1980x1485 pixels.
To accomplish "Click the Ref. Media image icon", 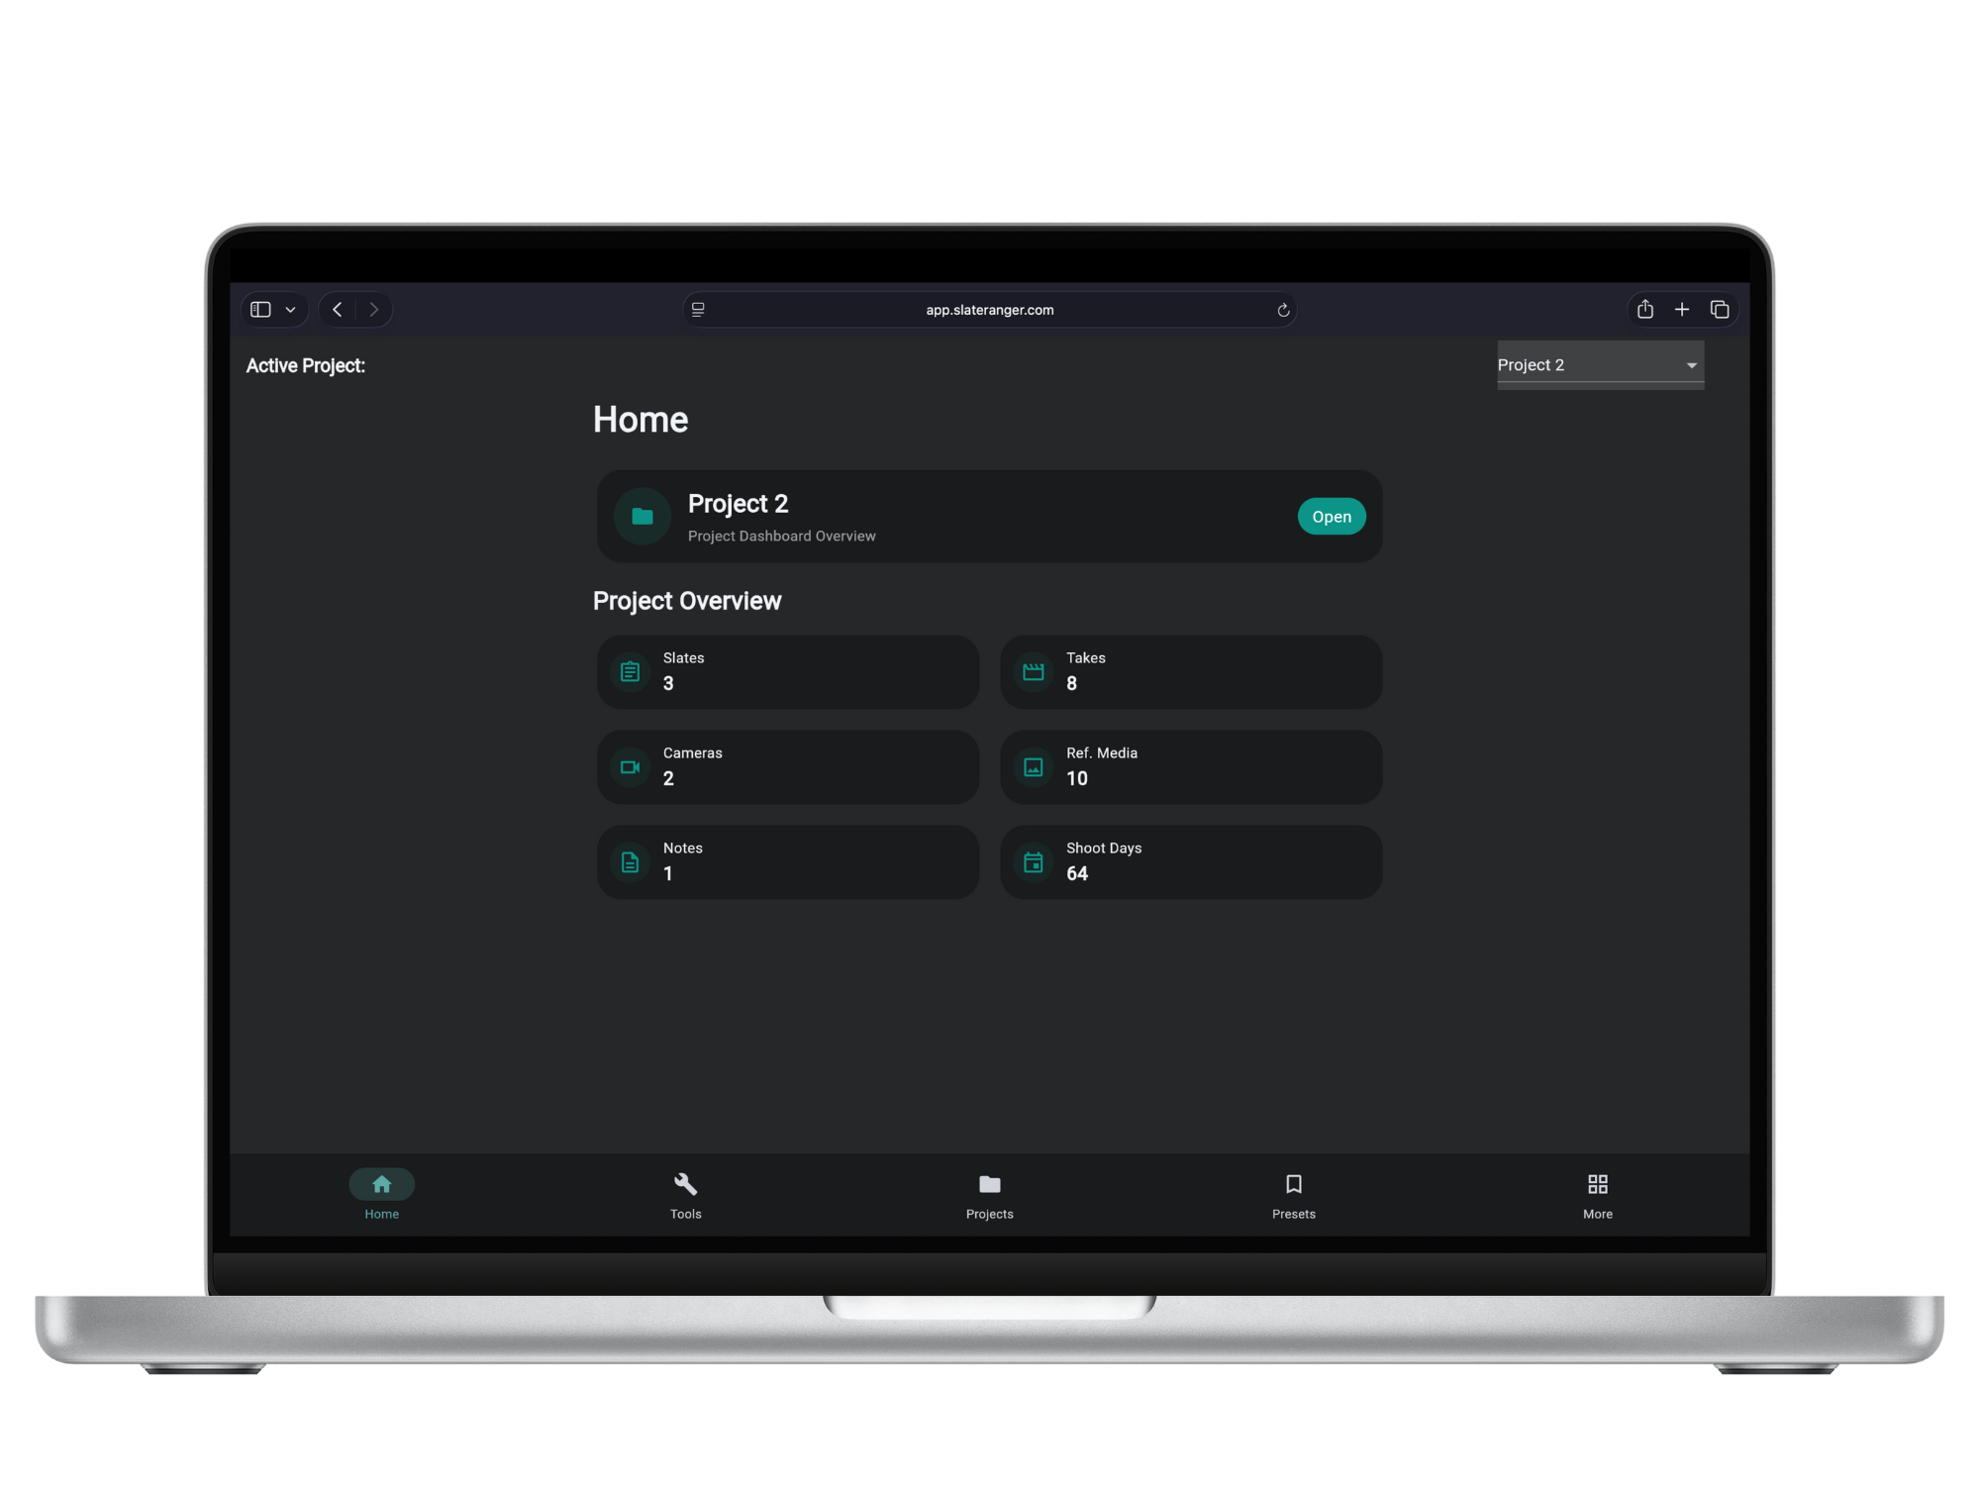I will [x=1033, y=767].
